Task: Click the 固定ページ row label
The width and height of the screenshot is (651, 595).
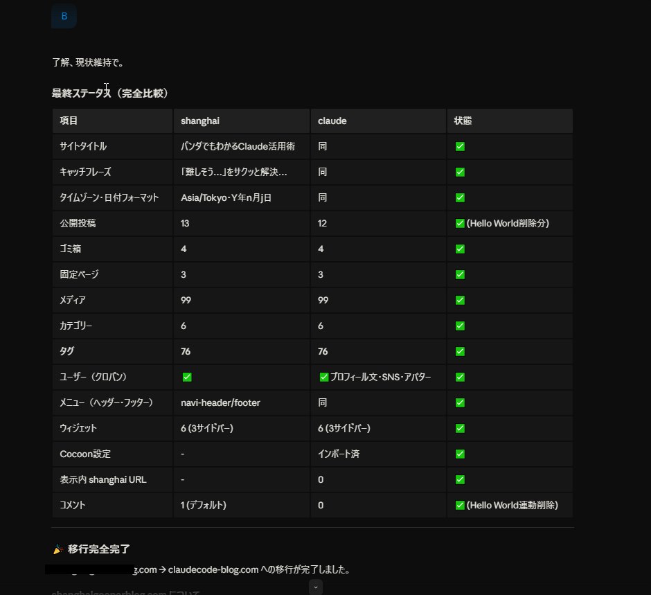Action: point(80,274)
